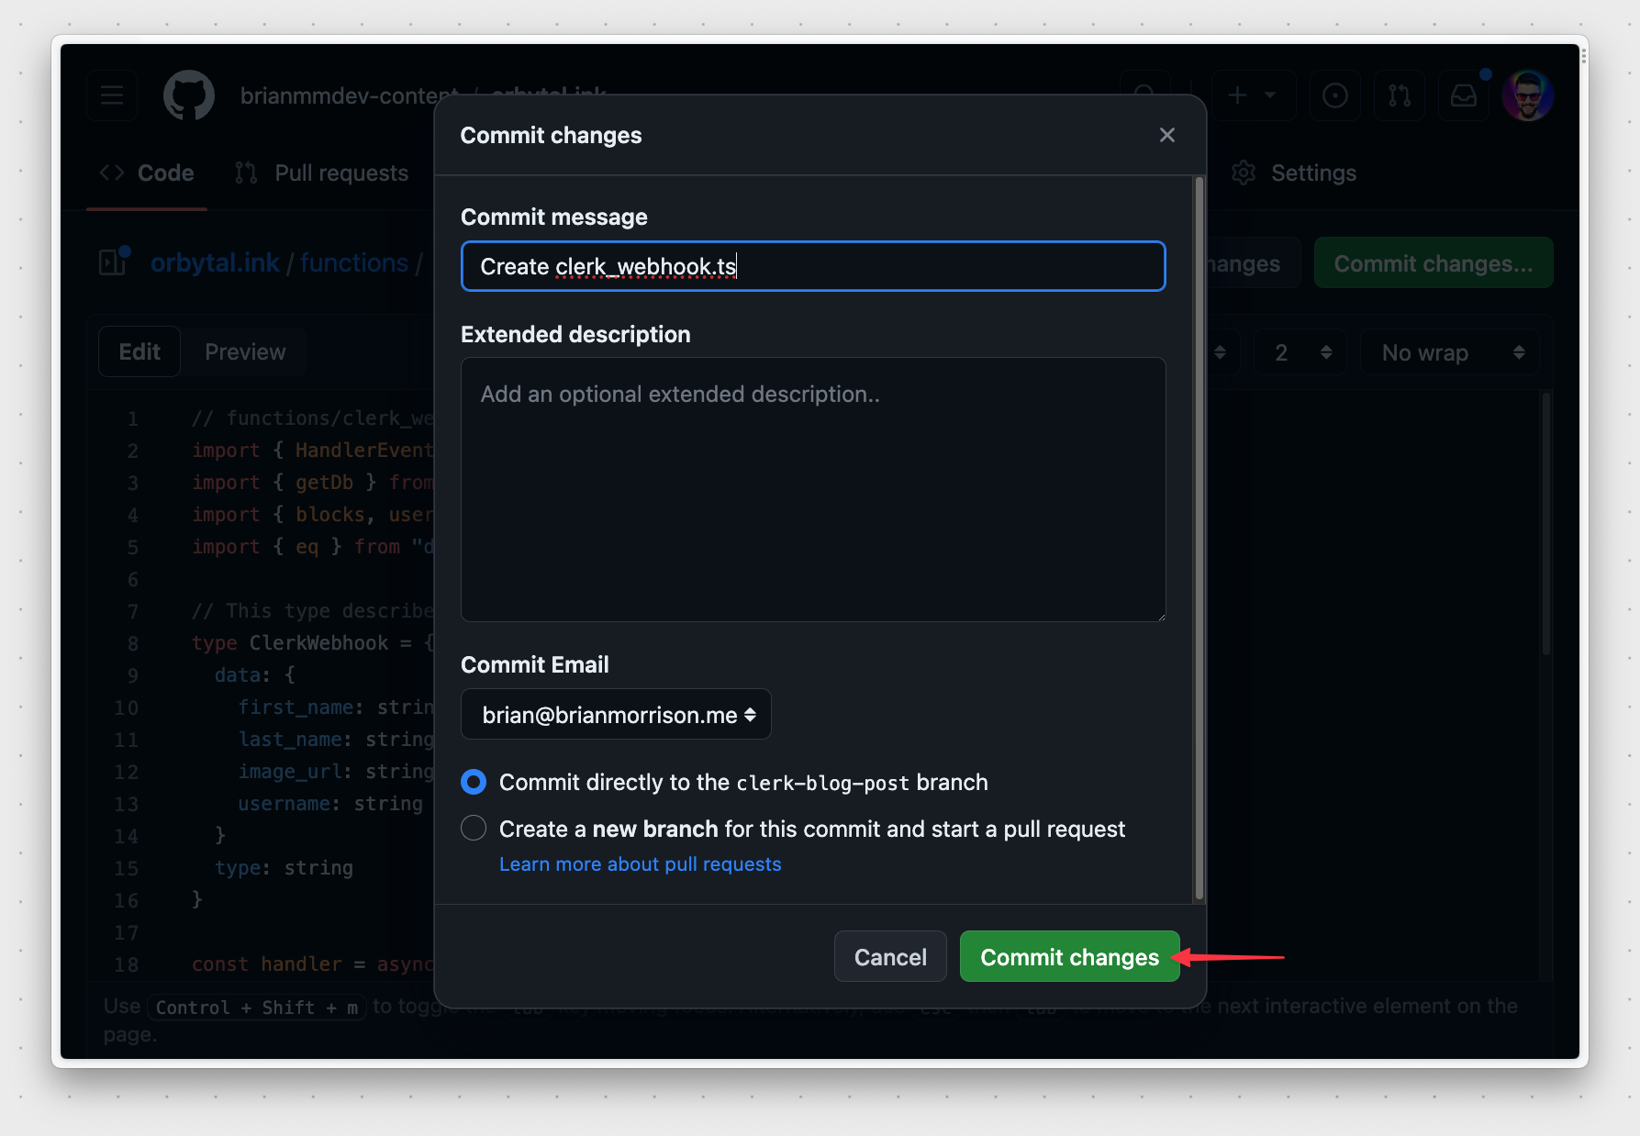Image resolution: width=1640 pixels, height=1136 pixels.
Task: Click your profile avatar
Action: [x=1527, y=95]
